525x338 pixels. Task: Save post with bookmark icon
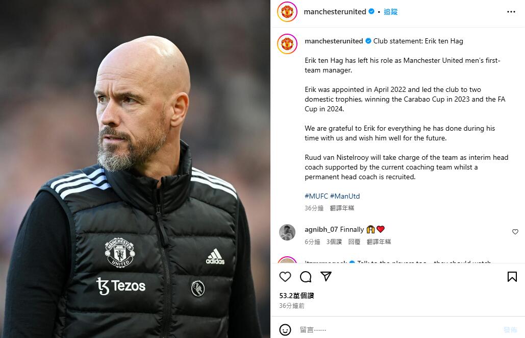coord(512,277)
